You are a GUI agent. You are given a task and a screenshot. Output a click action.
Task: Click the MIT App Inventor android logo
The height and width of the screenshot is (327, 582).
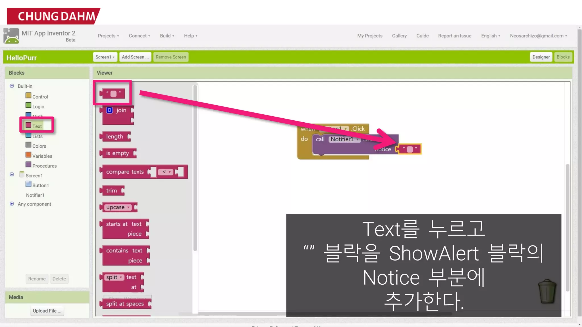point(11,36)
